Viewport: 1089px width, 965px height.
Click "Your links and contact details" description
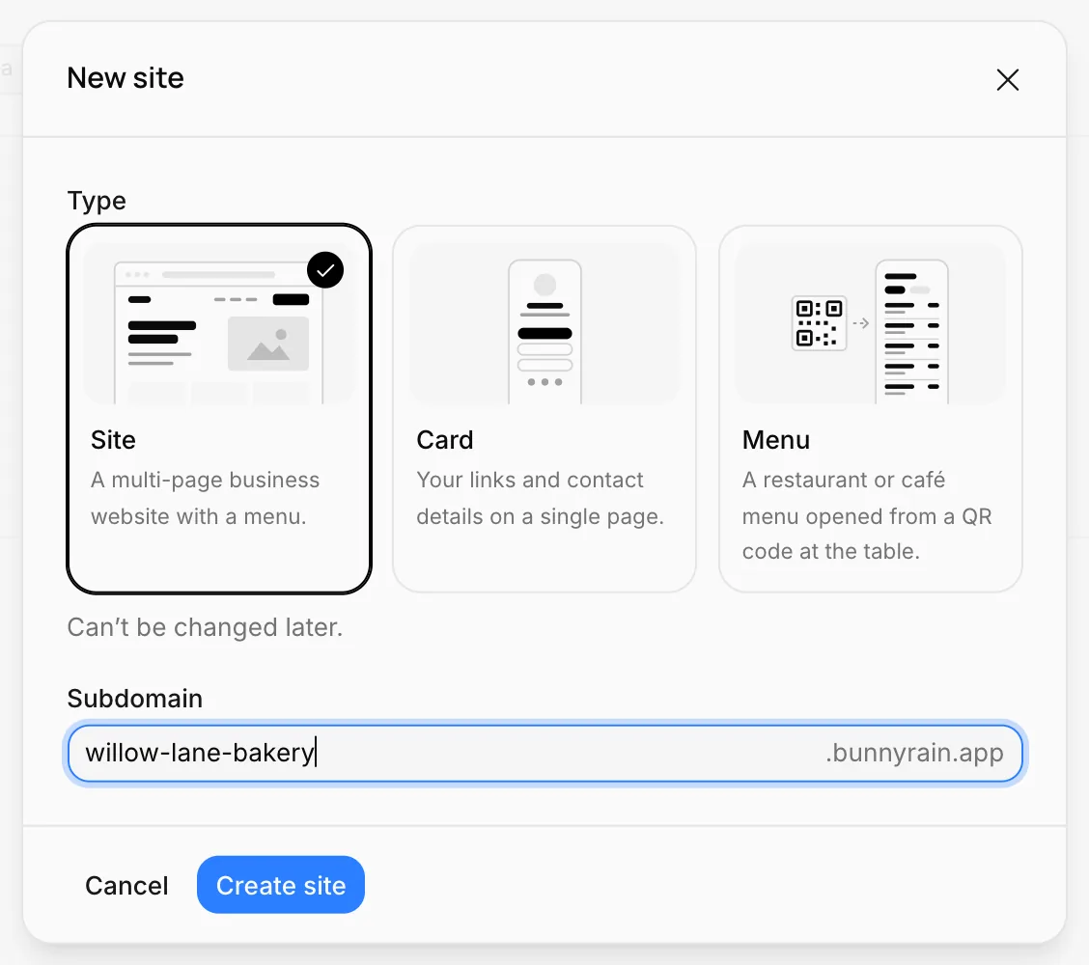541,498
